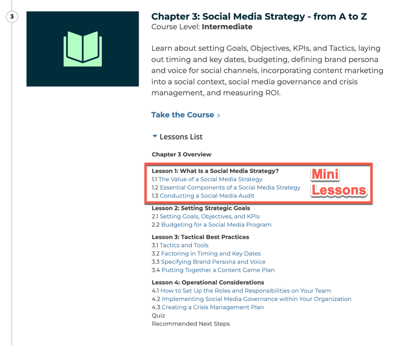
Task: Open Essential Components of a Social Media Strategy
Action: click(x=230, y=187)
